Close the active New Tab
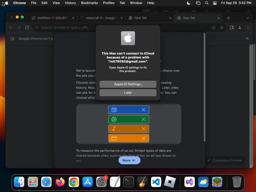The height and width of the screenshot is (192, 256). pyautogui.click(x=218, y=18)
